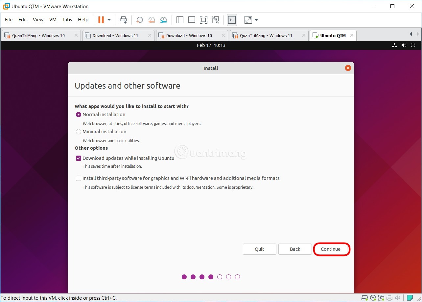Open the VM menu
The width and height of the screenshot is (422, 302).
53,20
